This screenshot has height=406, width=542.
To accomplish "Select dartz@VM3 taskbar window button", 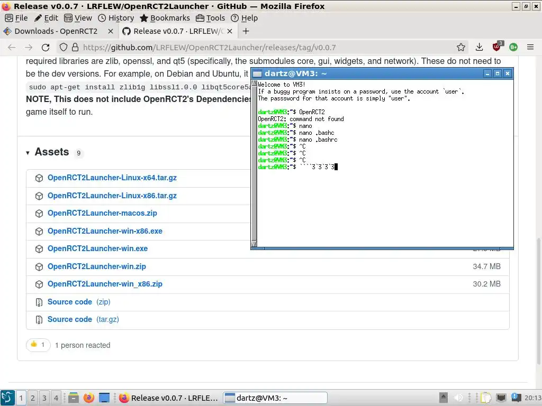I will pyautogui.click(x=275, y=398).
